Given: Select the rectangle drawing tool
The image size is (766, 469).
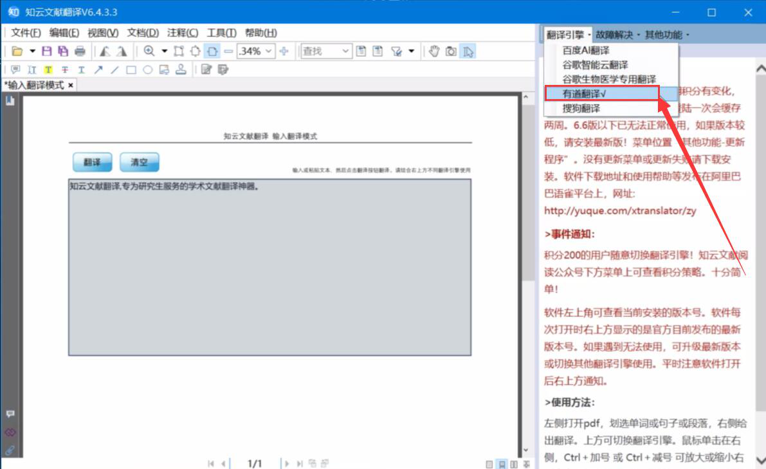Looking at the screenshot, I should pyautogui.click(x=131, y=70).
